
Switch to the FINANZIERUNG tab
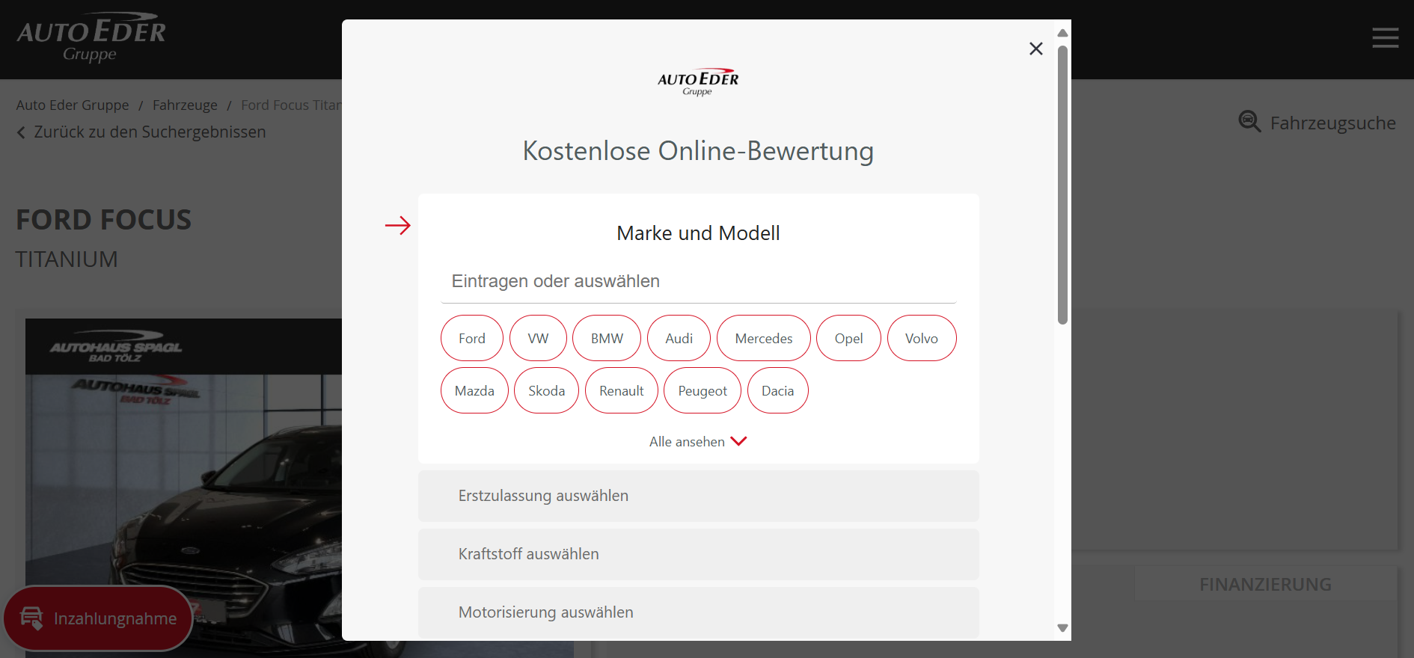(x=1265, y=584)
